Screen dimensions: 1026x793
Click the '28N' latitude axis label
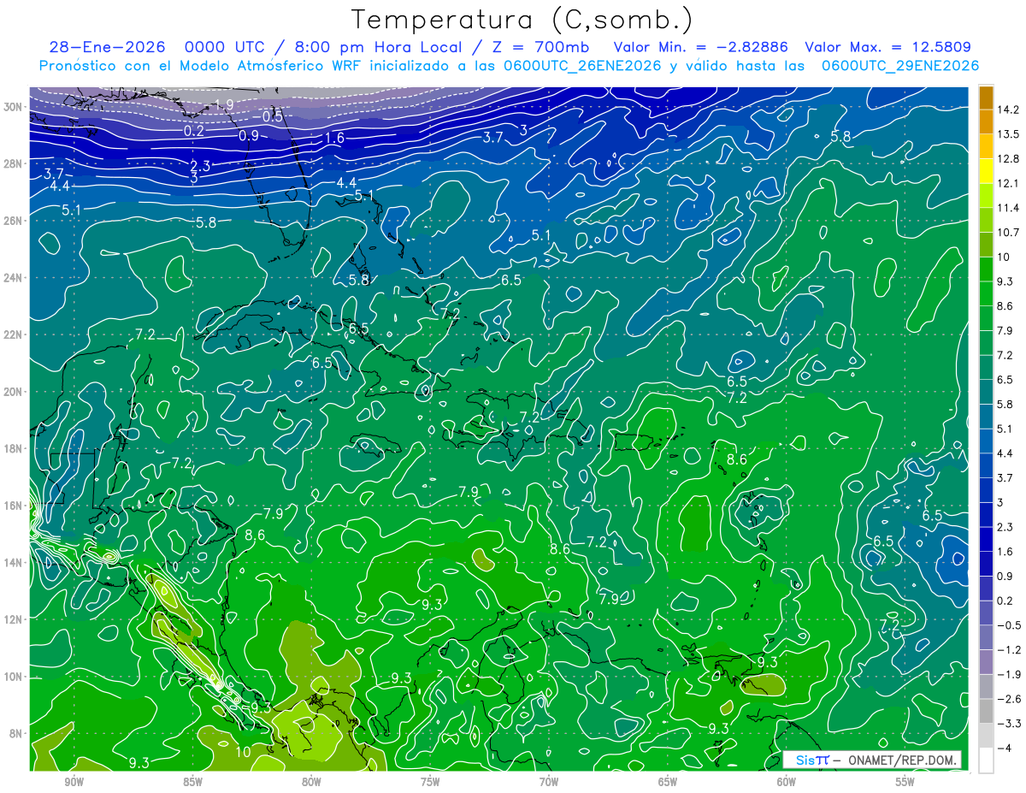[x=15, y=163]
